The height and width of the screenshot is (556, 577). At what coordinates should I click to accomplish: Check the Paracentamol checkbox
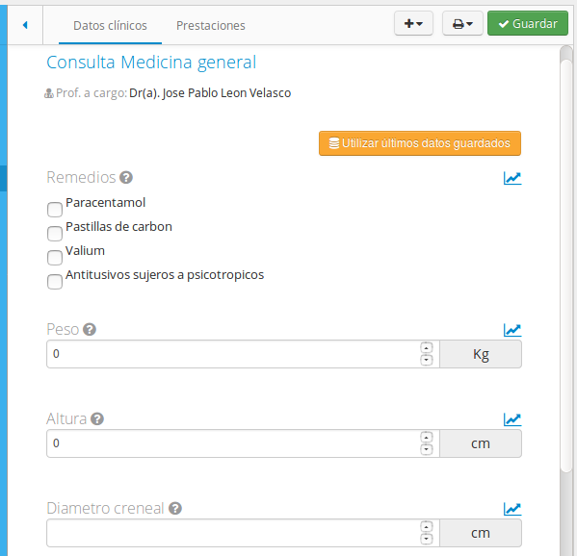55,210
